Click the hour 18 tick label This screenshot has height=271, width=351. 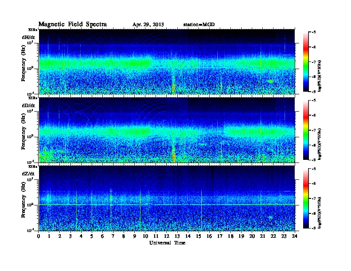point(230,236)
